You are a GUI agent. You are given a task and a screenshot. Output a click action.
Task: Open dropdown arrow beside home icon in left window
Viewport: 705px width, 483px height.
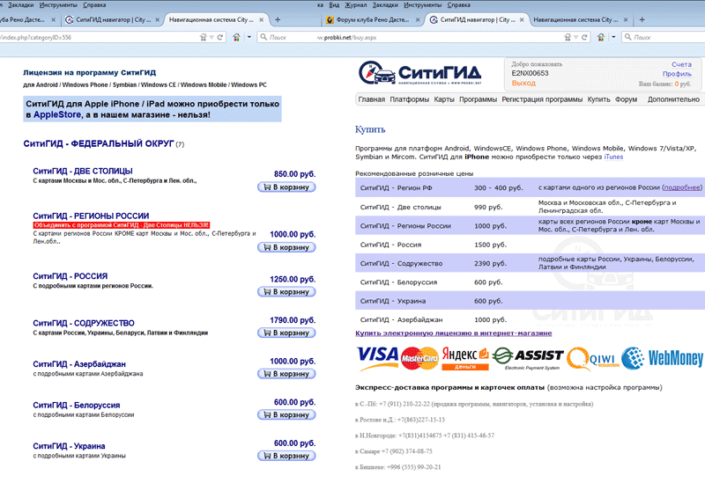tap(249, 37)
